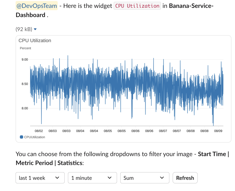
Task: Open the Statistics dropdown showing Sum
Action: [145, 178]
